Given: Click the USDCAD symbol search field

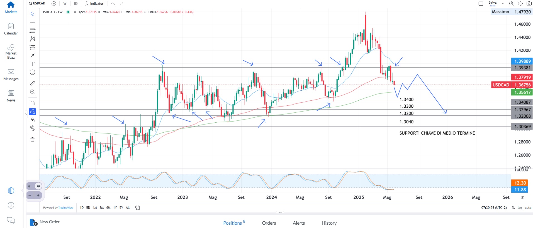Looking at the screenshot, I should point(37,4).
